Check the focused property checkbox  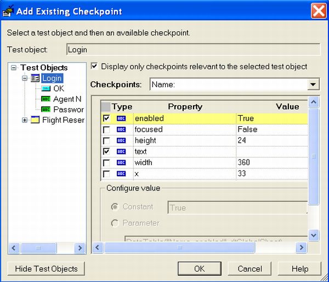pos(106,129)
